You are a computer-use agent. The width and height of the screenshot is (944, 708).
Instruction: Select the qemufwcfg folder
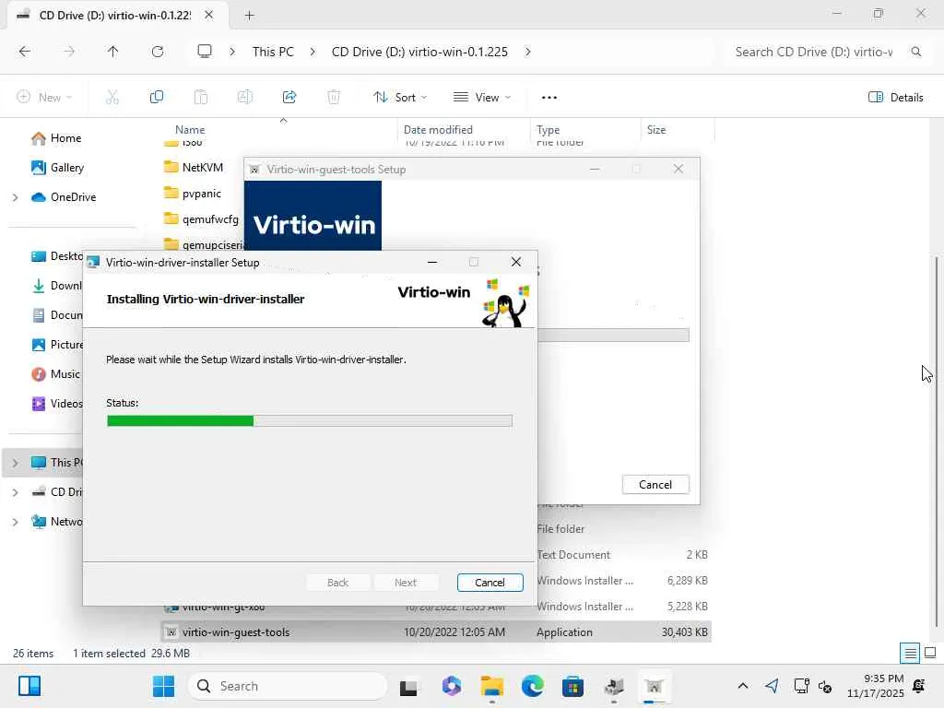tap(202, 219)
